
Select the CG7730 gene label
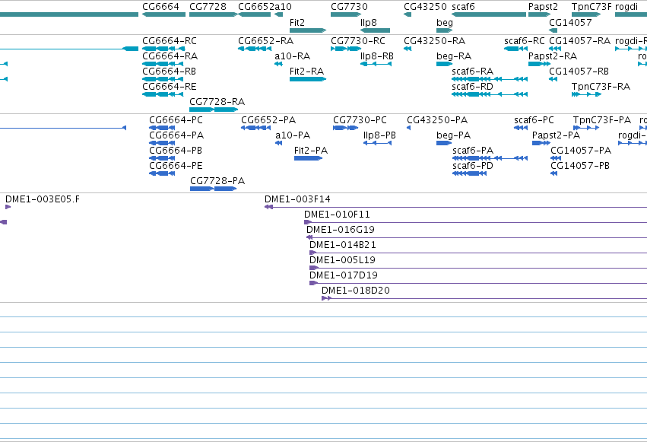349,7
